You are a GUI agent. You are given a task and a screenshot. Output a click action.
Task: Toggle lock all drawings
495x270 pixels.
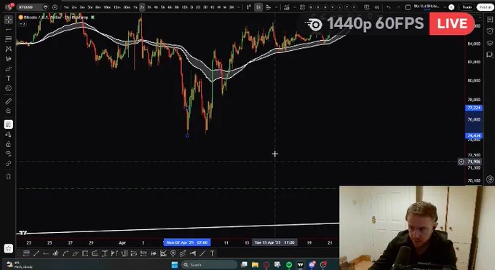pyautogui.click(x=9, y=144)
